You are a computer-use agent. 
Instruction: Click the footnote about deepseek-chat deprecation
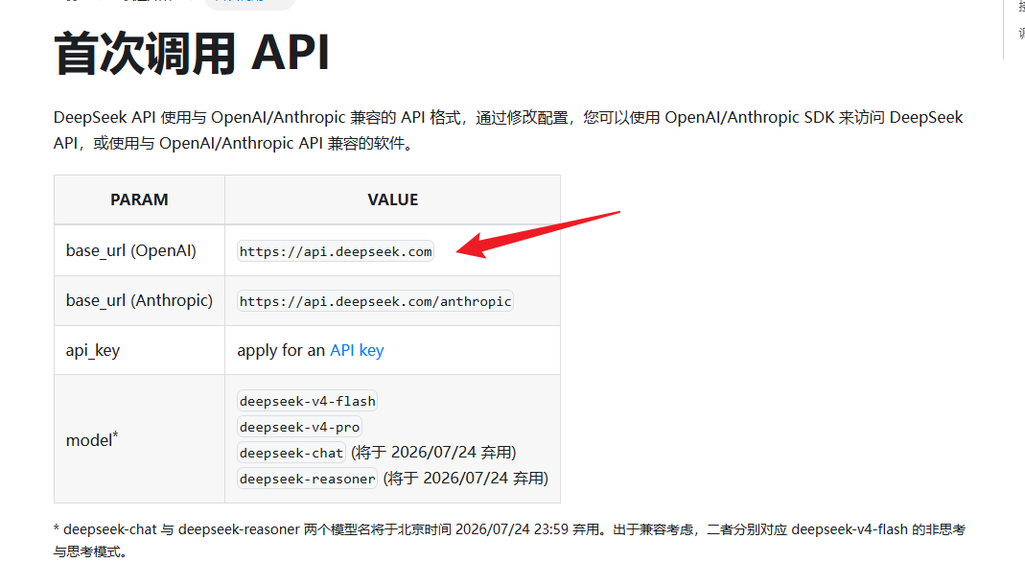point(509,540)
